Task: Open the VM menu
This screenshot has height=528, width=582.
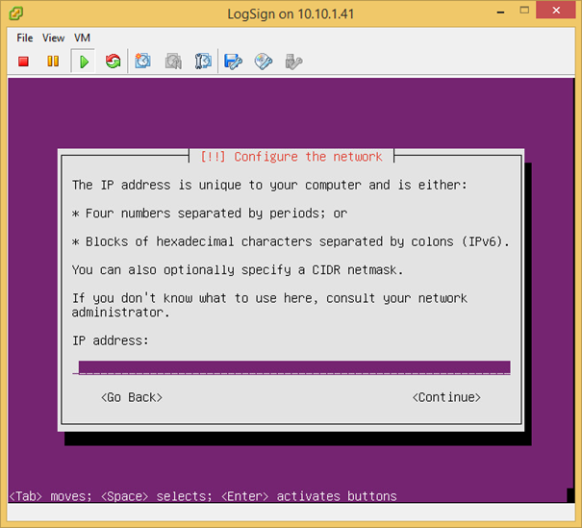Action: pos(82,38)
